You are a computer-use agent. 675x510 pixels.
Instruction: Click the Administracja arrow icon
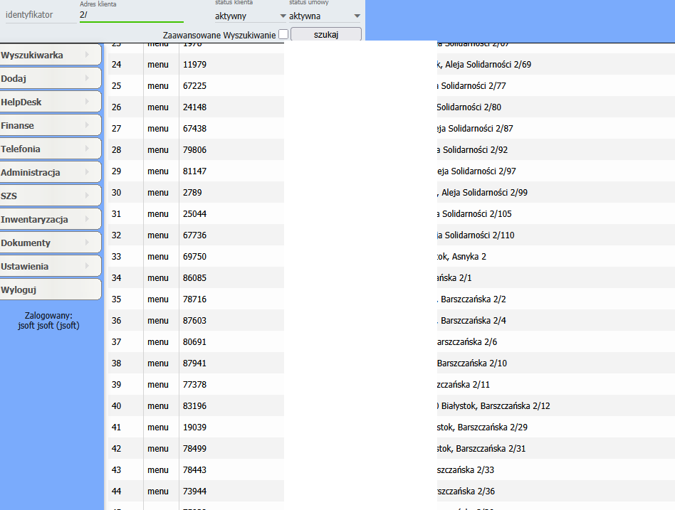point(87,173)
